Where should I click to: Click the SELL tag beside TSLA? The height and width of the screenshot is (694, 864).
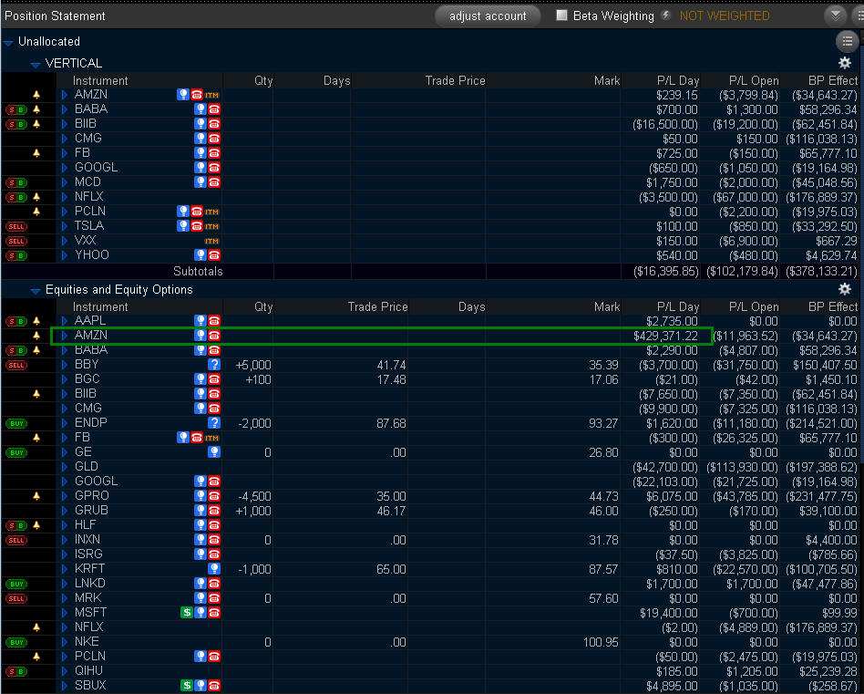click(x=16, y=226)
